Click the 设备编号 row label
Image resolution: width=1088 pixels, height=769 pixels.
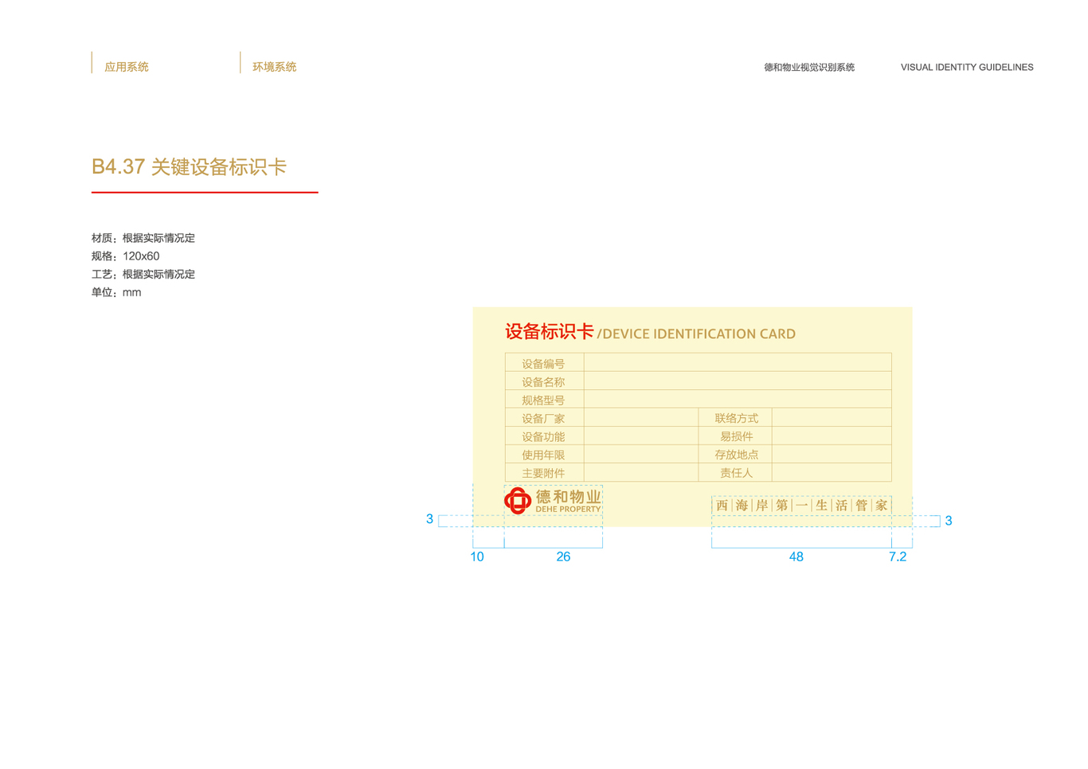click(543, 364)
